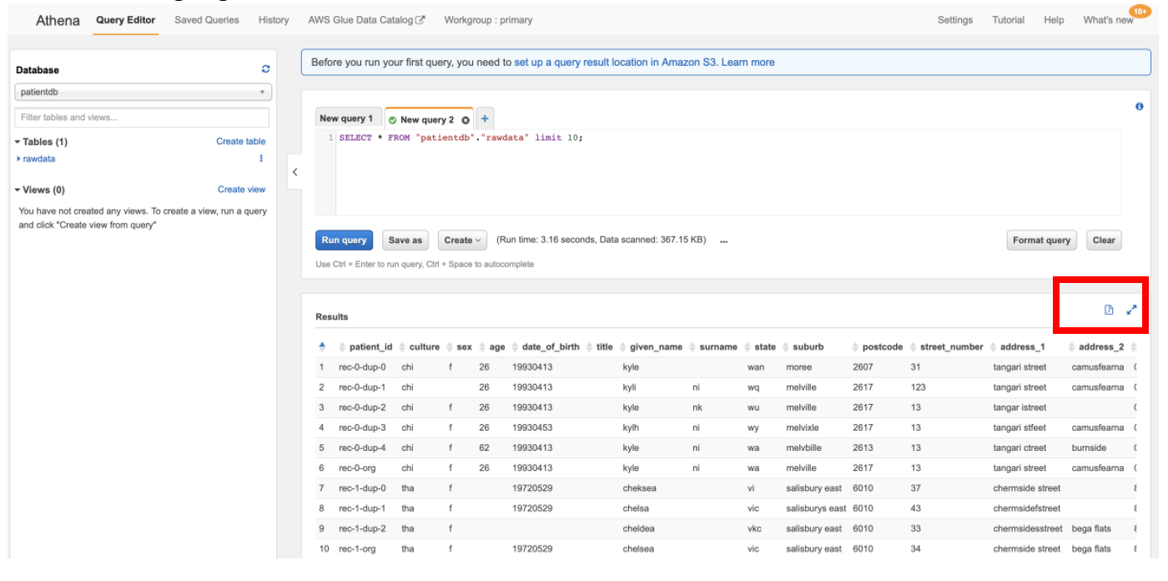Screen dimensions: 1168x581
Task: Select the date_of_birth cell '19930453'
Action: (x=532, y=428)
